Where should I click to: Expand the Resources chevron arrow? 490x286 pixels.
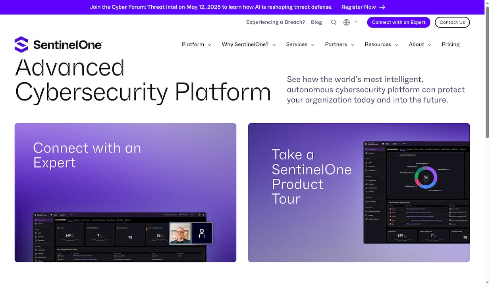[396, 45]
